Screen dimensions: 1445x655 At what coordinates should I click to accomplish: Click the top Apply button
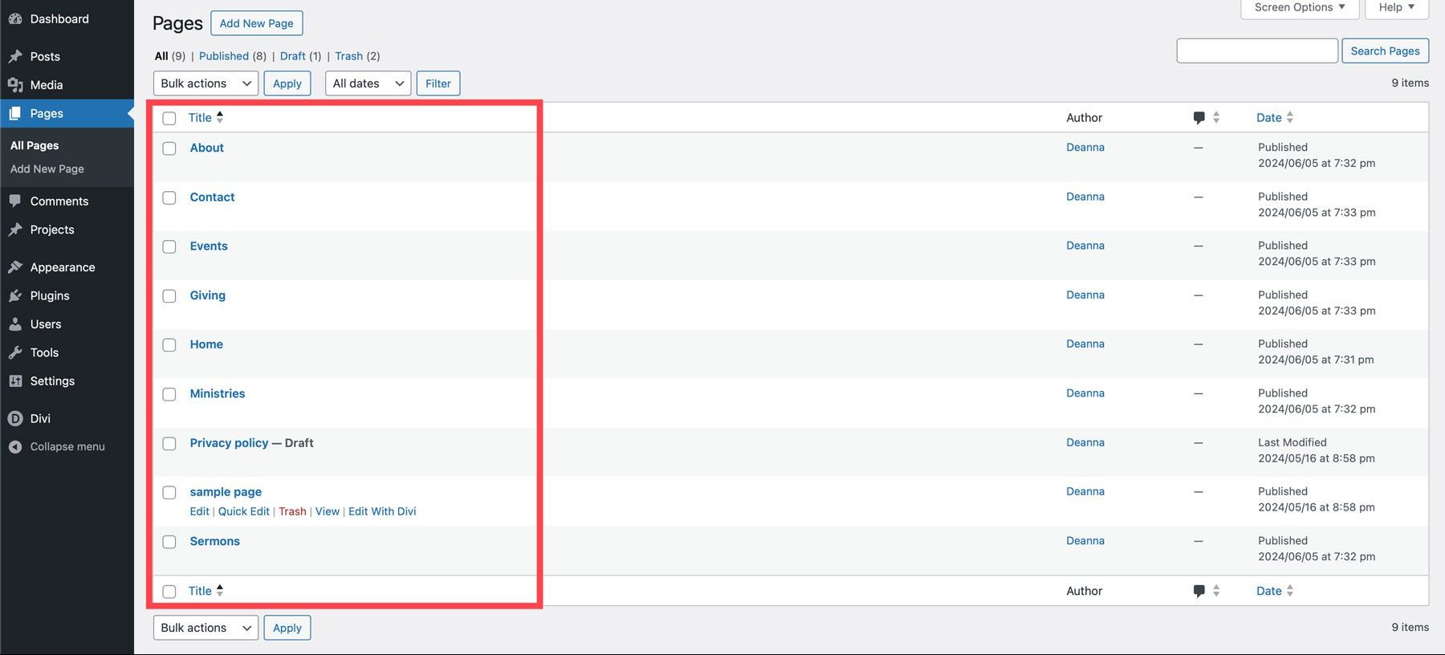pyautogui.click(x=287, y=83)
